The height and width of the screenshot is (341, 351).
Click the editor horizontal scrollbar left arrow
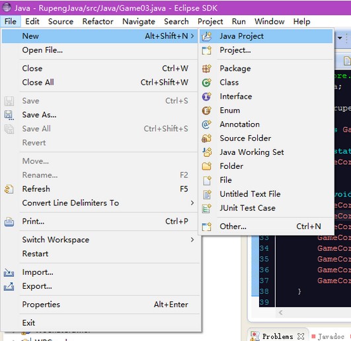coord(280,313)
